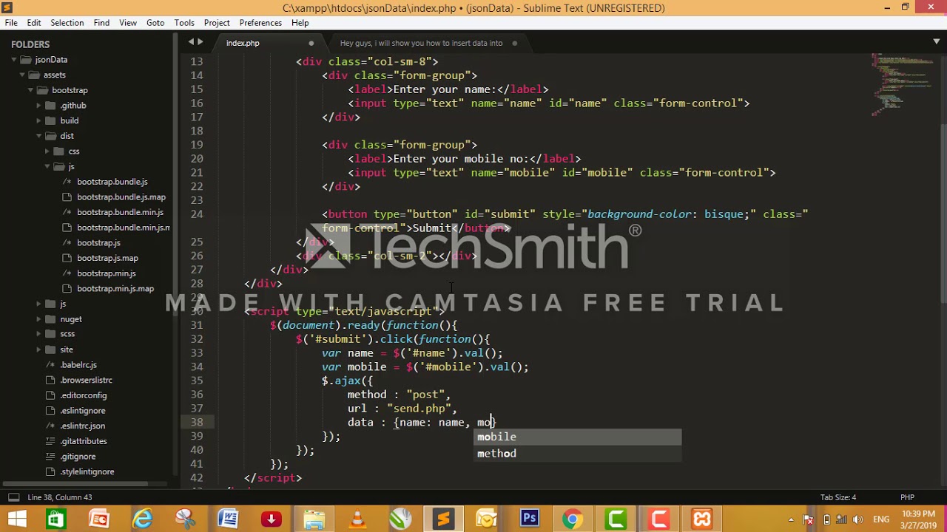Open green Camtasia icon on taskbar
947x532 pixels.
616,519
